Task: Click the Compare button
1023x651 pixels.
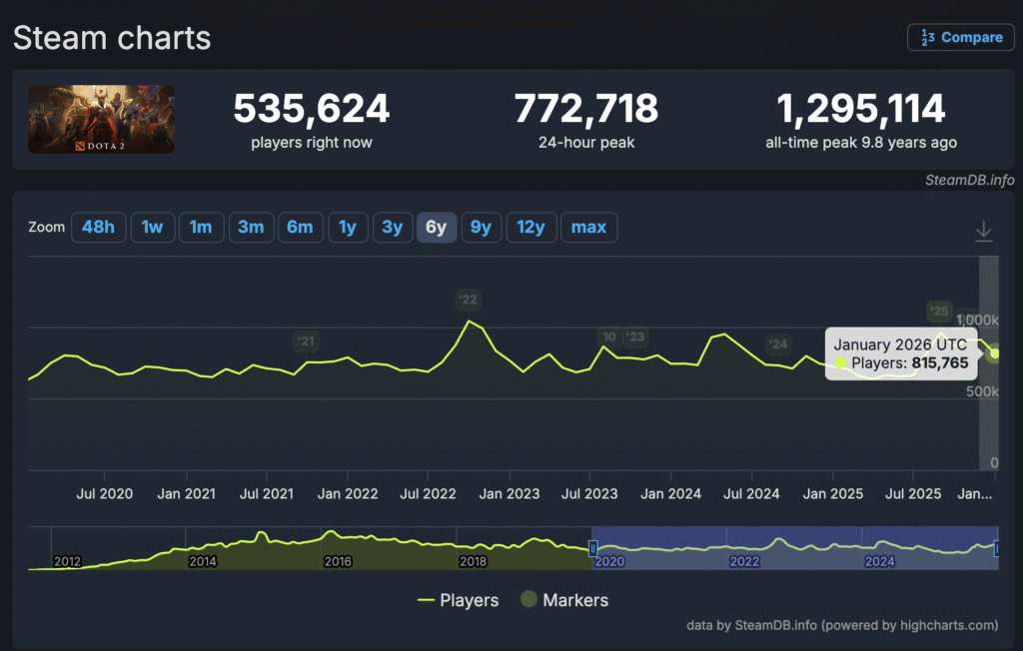Action: pyautogui.click(x=960, y=37)
